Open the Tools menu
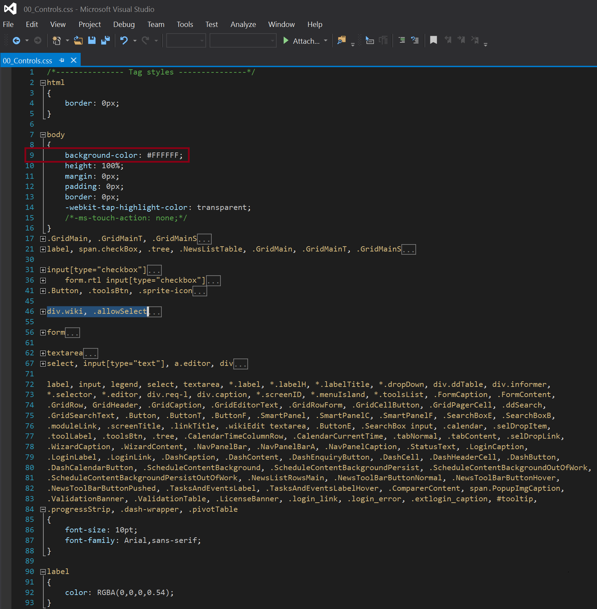 coord(185,24)
